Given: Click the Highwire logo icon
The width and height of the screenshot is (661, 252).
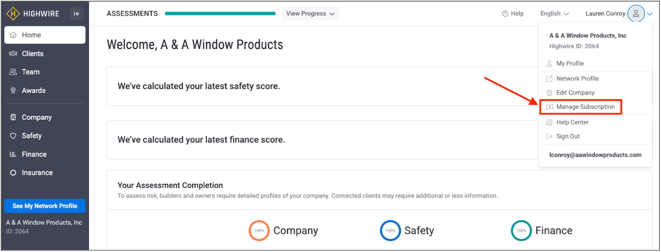Looking at the screenshot, I should pyautogui.click(x=13, y=14).
